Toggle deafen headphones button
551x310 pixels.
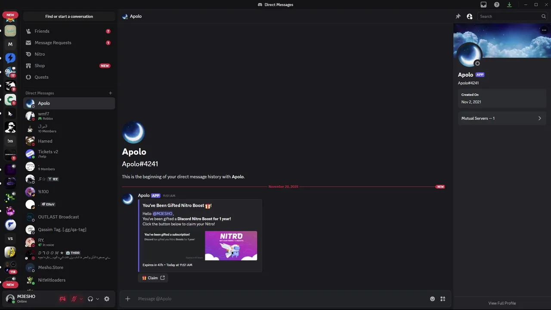click(x=90, y=299)
